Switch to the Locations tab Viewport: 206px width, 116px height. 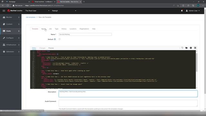coord(73,29)
